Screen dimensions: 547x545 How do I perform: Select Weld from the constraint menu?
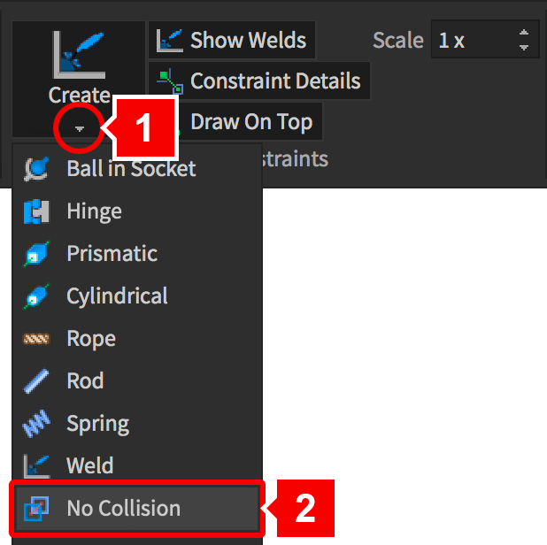click(89, 465)
